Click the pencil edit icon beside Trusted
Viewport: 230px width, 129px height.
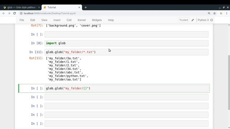click(193, 20)
